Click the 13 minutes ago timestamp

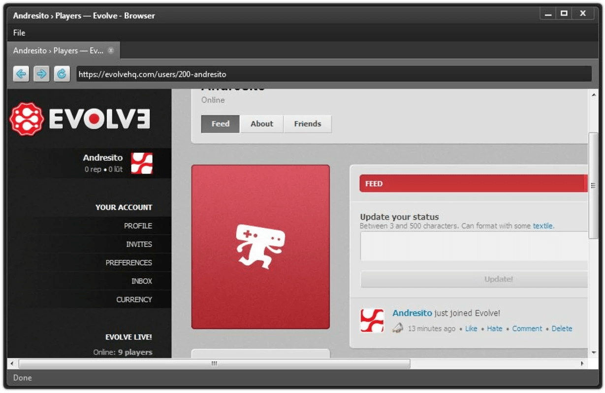(432, 329)
